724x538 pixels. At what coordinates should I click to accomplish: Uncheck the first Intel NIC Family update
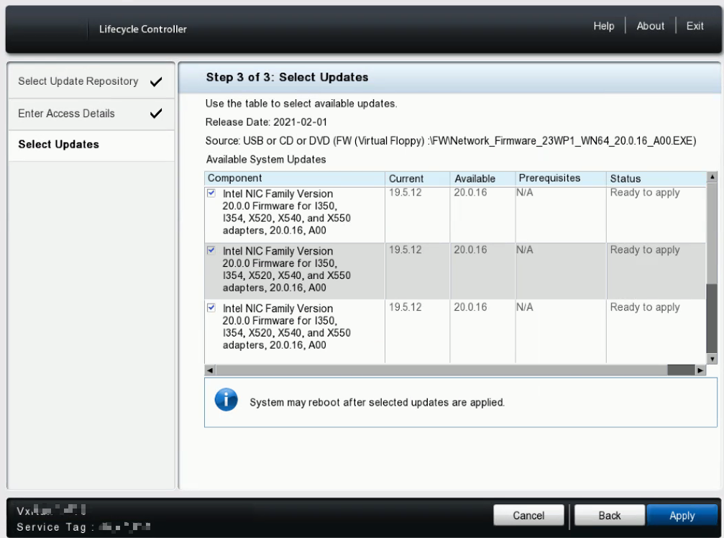tap(212, 193)
